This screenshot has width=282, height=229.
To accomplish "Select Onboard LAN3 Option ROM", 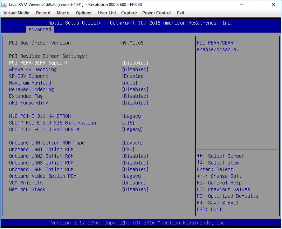I will pos(41,163).
